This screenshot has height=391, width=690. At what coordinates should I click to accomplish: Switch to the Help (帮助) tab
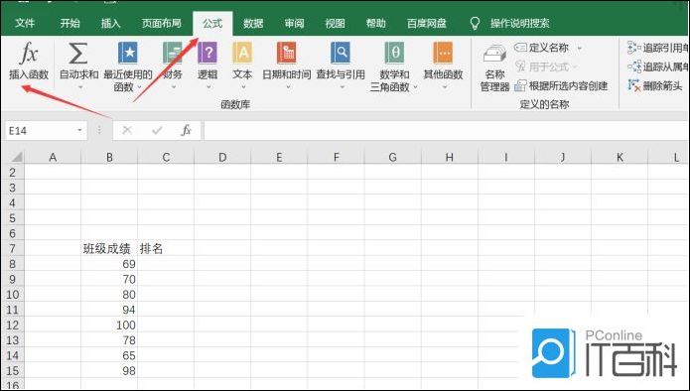click(x=376, y=23)
